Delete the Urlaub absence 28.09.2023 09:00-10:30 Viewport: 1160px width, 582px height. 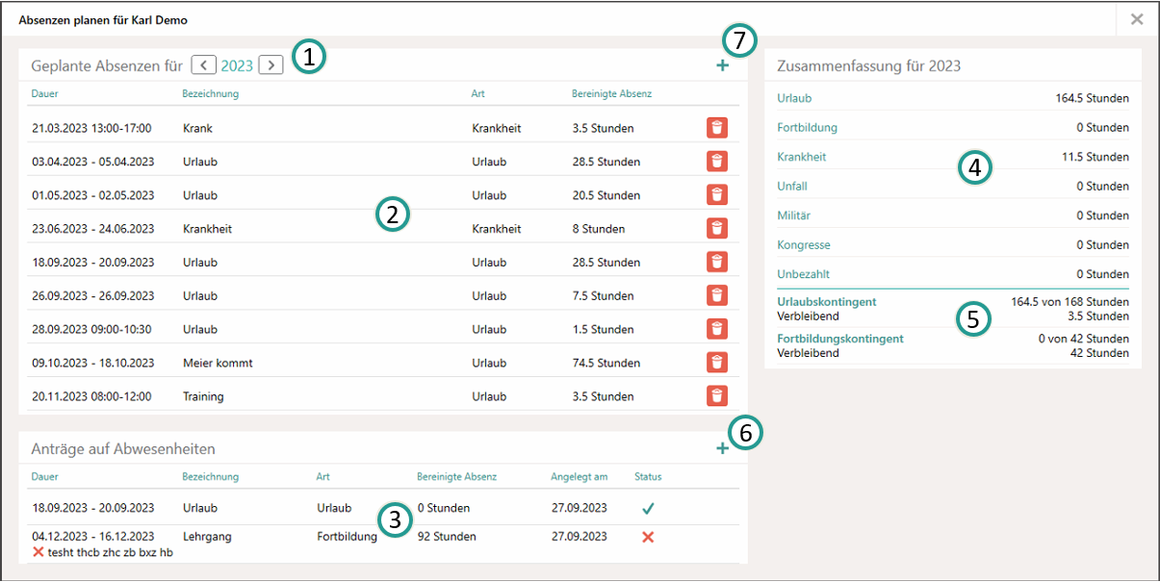pyautogui.click(x=716, y=329)
